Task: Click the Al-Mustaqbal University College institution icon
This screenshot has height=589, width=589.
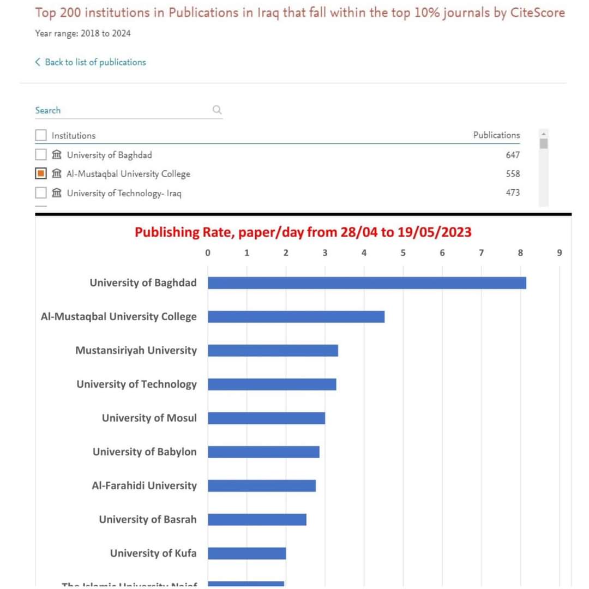Action: (x=57, y=173)
